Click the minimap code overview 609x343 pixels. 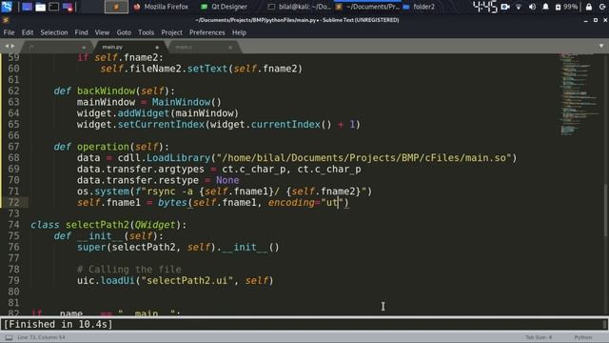coord(580,95)
